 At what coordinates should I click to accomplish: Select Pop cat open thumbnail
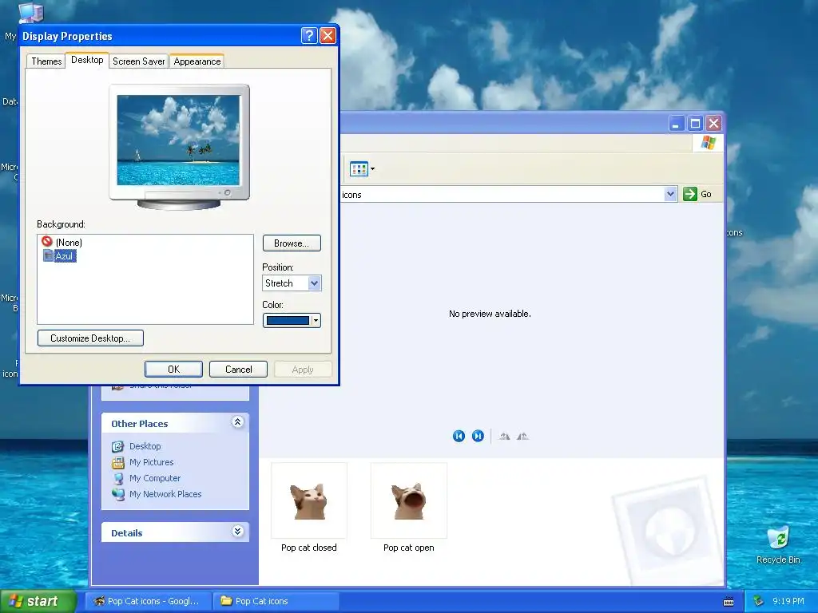click(x=408, y=500)
